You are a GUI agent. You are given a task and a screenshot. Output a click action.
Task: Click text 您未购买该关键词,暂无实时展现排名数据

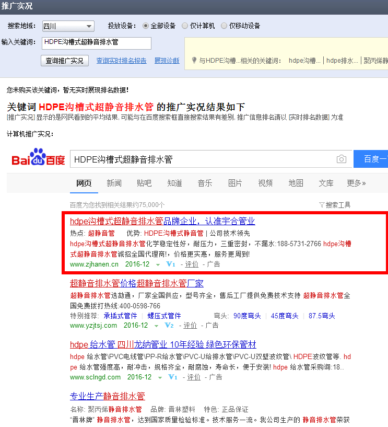[x=67, y=90]
